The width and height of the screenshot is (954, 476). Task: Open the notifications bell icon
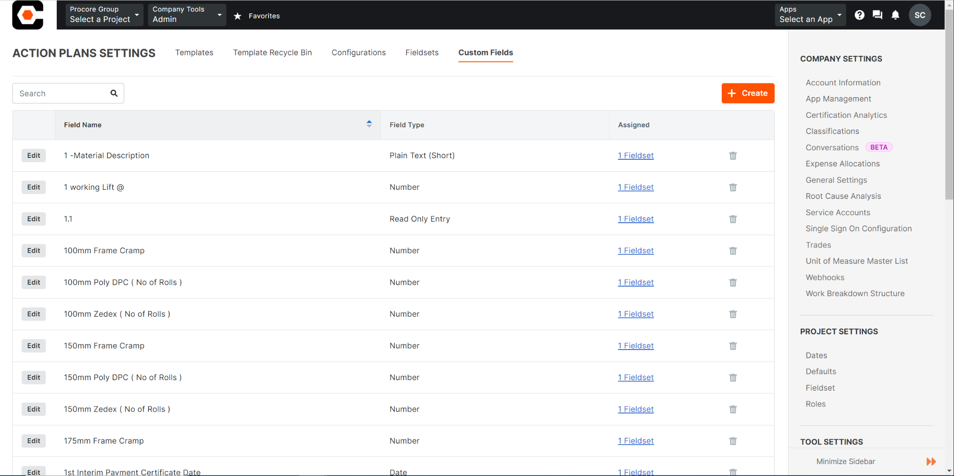(895, 15)
